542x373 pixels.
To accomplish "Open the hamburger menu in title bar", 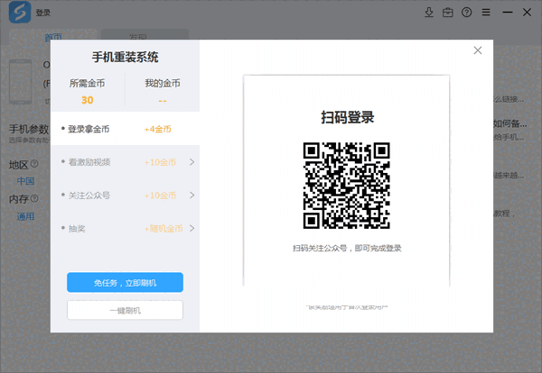I will pyautogui.click(x=486, y=13).
